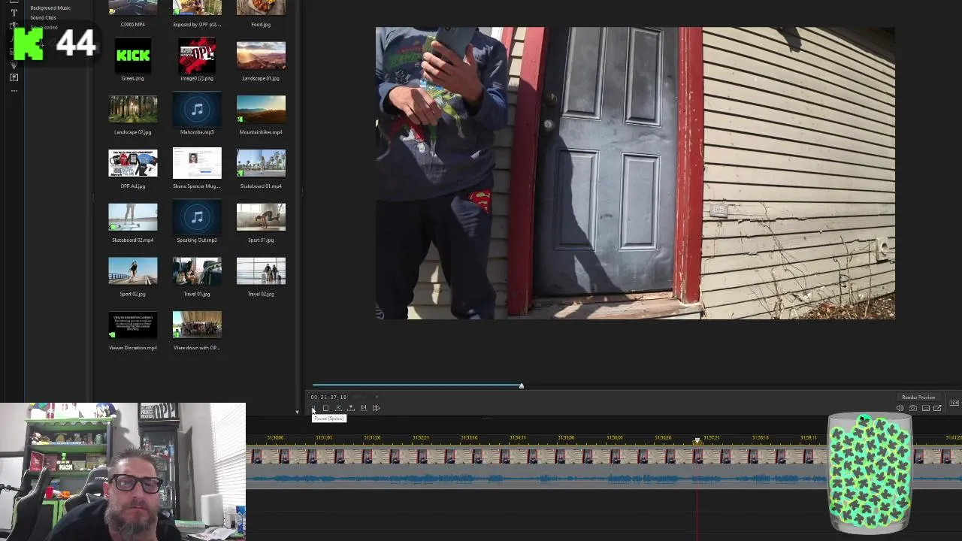The width and height of the screenshot is (962, 541).
Task: Select the Travel 02.jpg thumbnail
Action: pos(261,271)
